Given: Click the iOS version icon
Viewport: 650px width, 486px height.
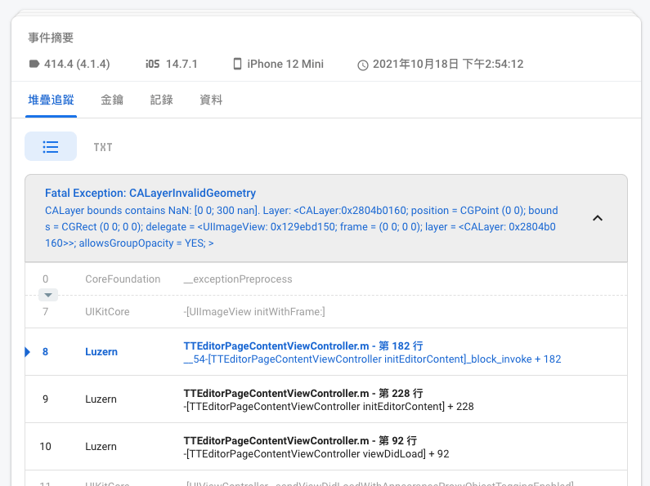Looking at the screenshot, I should [x=153, y=64].
